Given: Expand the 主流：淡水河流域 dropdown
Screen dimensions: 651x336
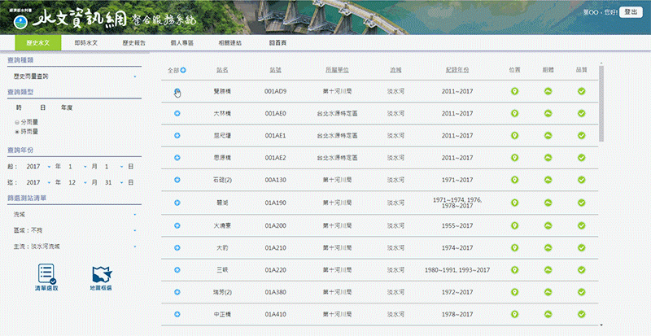Looking at the screenshot, I should pyautogui.click(x=75, y=245).
